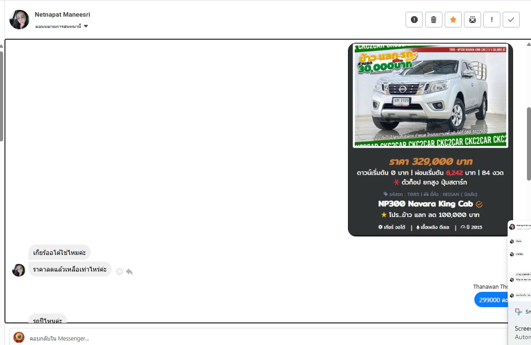Mark conversation as unread envelope icon
This screenshot has height=345, width=531.
pyautogui.click(x=473, y=20)
